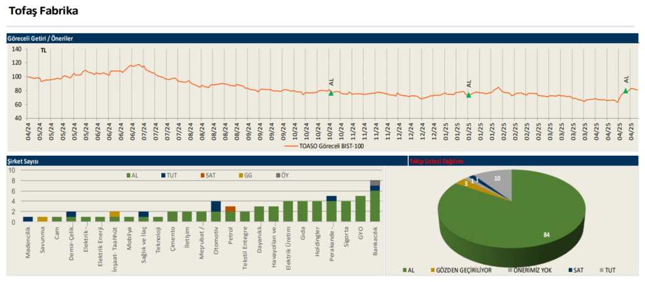Viewport: 645px width, 282px height.
Task: Click the GÖZDEN GEÇİRİLİYOR pie legend swatch
Action: pos(433,270)
